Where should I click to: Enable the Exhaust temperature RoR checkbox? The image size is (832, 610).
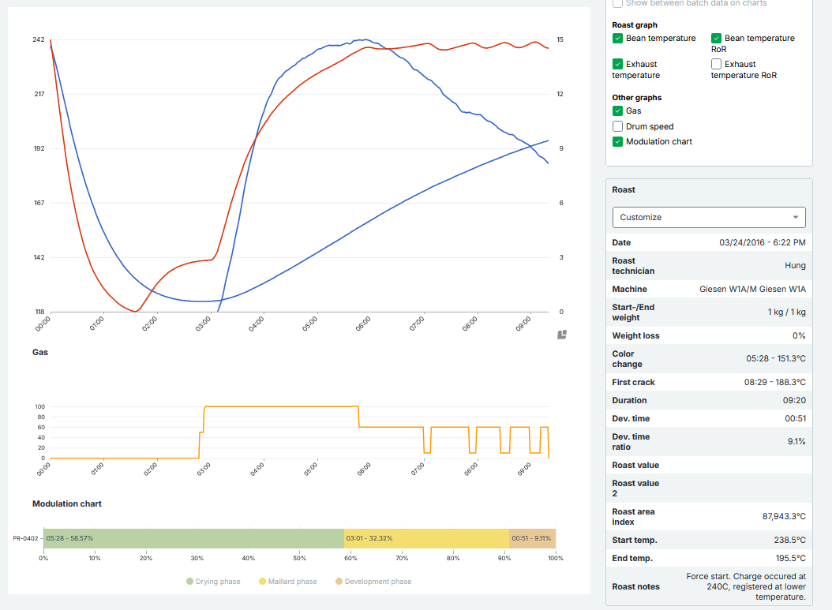[716, 64]
